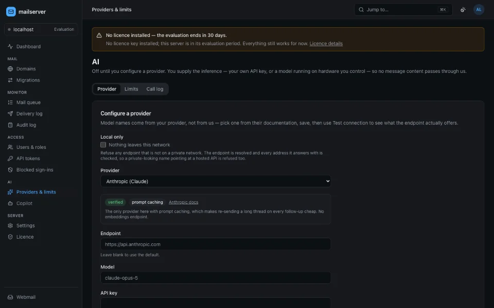Click the Providers & limits sidebar link

click(41, 192)
